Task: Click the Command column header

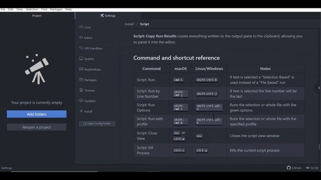Action: pos(151,69)
